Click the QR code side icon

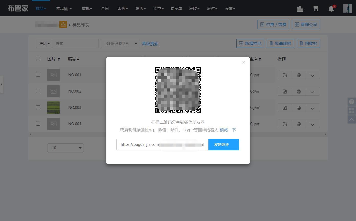352,110
